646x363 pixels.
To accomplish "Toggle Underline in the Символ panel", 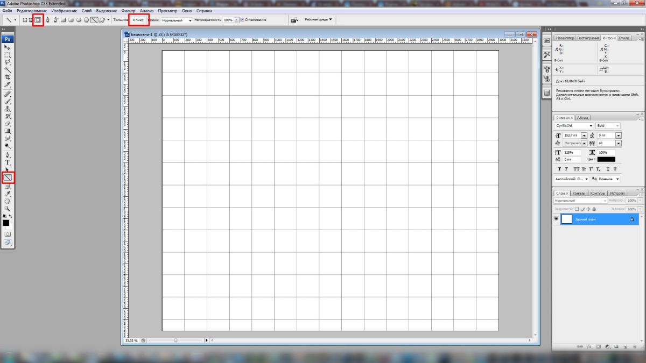I will pyautogui.click(x=607, y=169).
